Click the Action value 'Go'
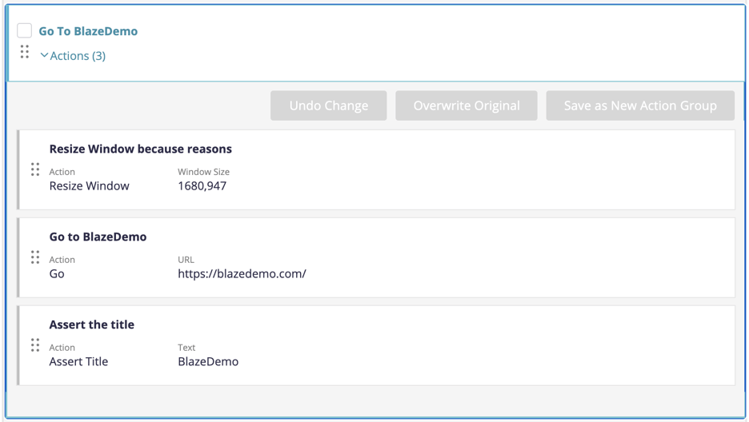 (x=57, y=273)
